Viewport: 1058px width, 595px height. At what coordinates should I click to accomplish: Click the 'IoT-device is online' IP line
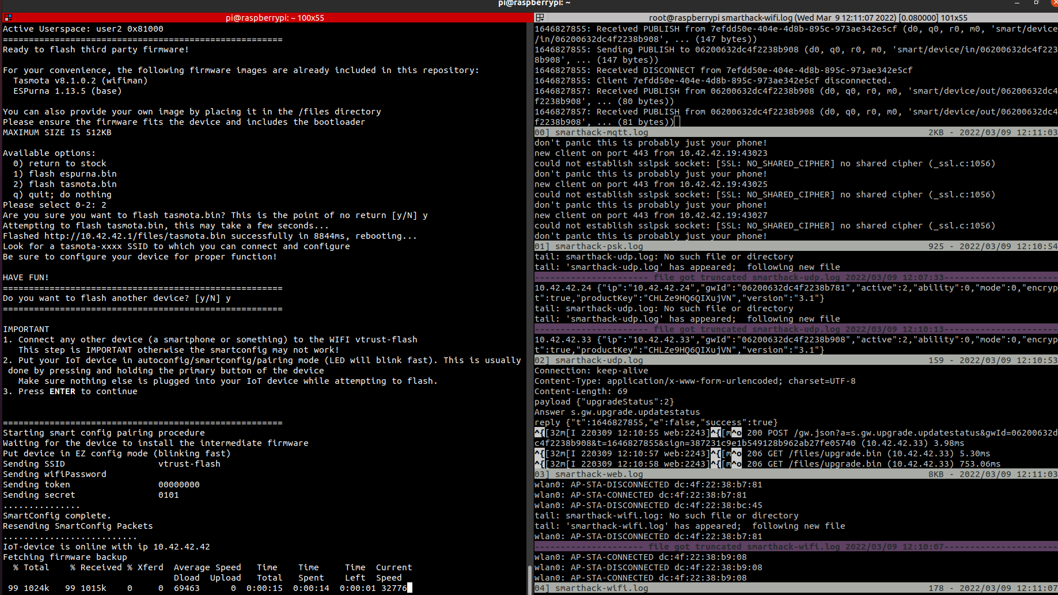pyautogui.click(x=107, y=547)
